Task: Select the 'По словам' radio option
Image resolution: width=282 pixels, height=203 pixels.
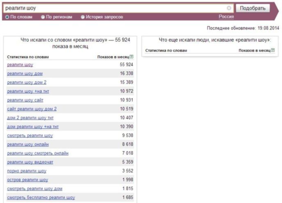Action: click(x=7, y=17)
